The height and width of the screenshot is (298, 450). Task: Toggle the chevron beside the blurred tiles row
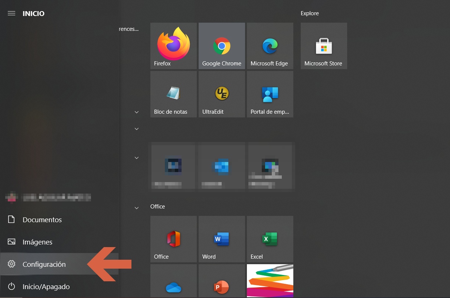[x=137, y=158]
